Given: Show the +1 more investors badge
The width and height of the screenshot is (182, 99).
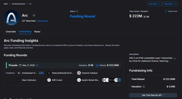Looking at the screenshot, I should click(119, 80).
